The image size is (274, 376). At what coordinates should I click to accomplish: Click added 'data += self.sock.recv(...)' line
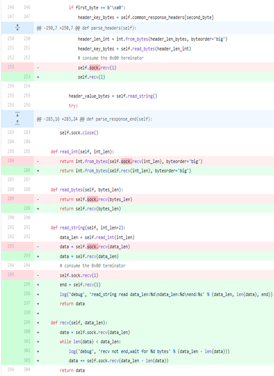(118, 361)
